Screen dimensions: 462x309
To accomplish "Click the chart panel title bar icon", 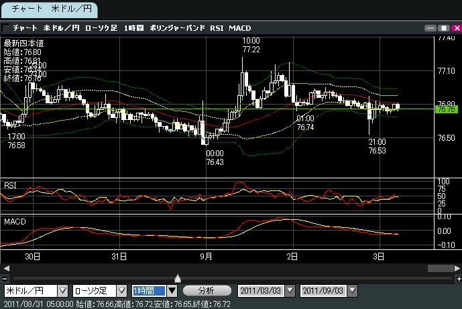I will coord(6,28).
